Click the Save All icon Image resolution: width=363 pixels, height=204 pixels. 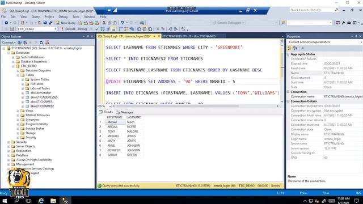click(x=50, y=23)
